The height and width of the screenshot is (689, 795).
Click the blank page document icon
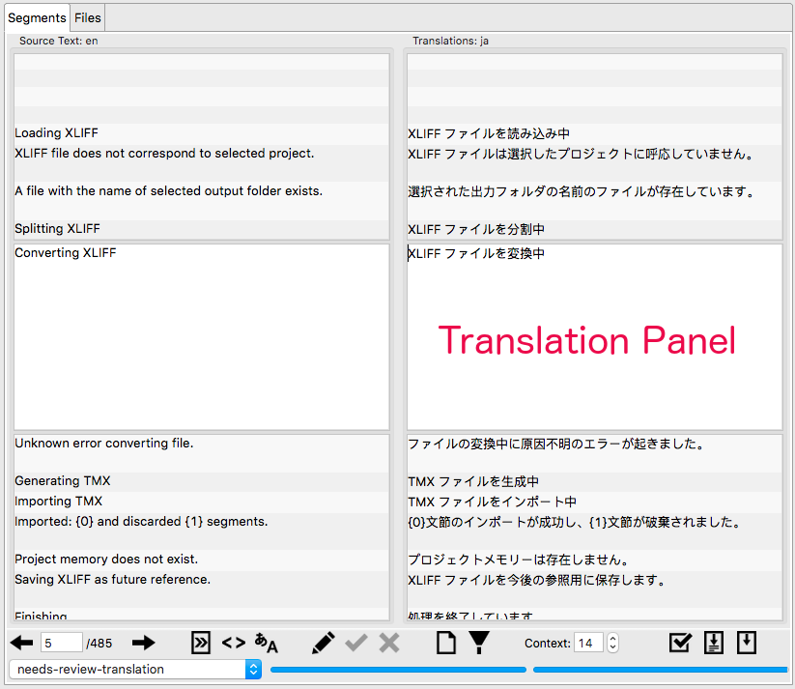pos(445,643)
